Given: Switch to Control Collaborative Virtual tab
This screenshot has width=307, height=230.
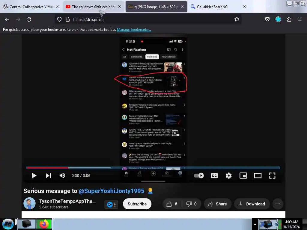Looking at the screenshot, I should 31,7.
